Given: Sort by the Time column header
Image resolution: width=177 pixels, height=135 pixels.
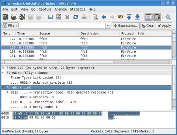Looking at the screenshot, I should [x=27, y=33].
